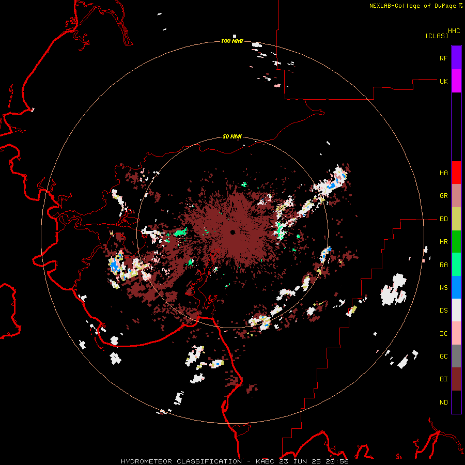Viewport: 465px width, 465px height.
Task: Click the '100 NMI' range ring label
Action: point(232,41)
